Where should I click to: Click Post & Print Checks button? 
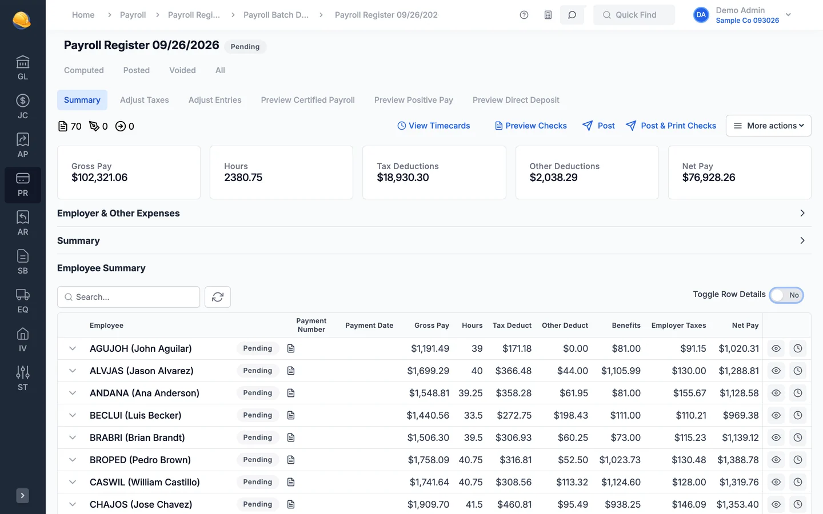(671, 126)
